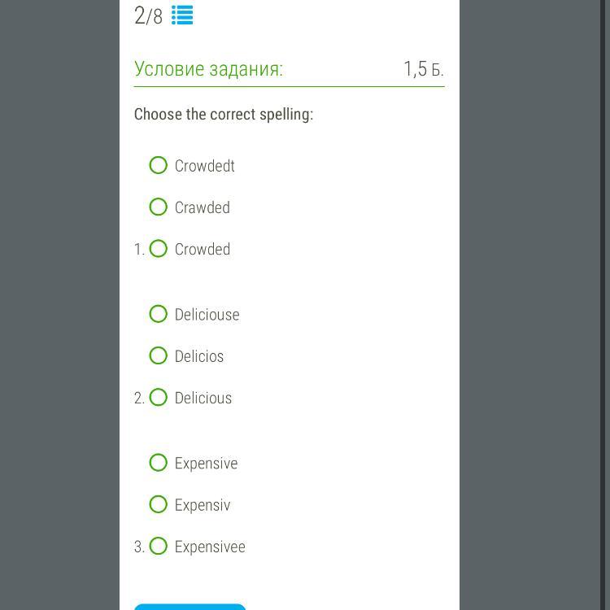Image resolution: width=610 pixels, height=610 pixels.
Task: Open the task list icon next to 2/8
Action: (182, 15)
